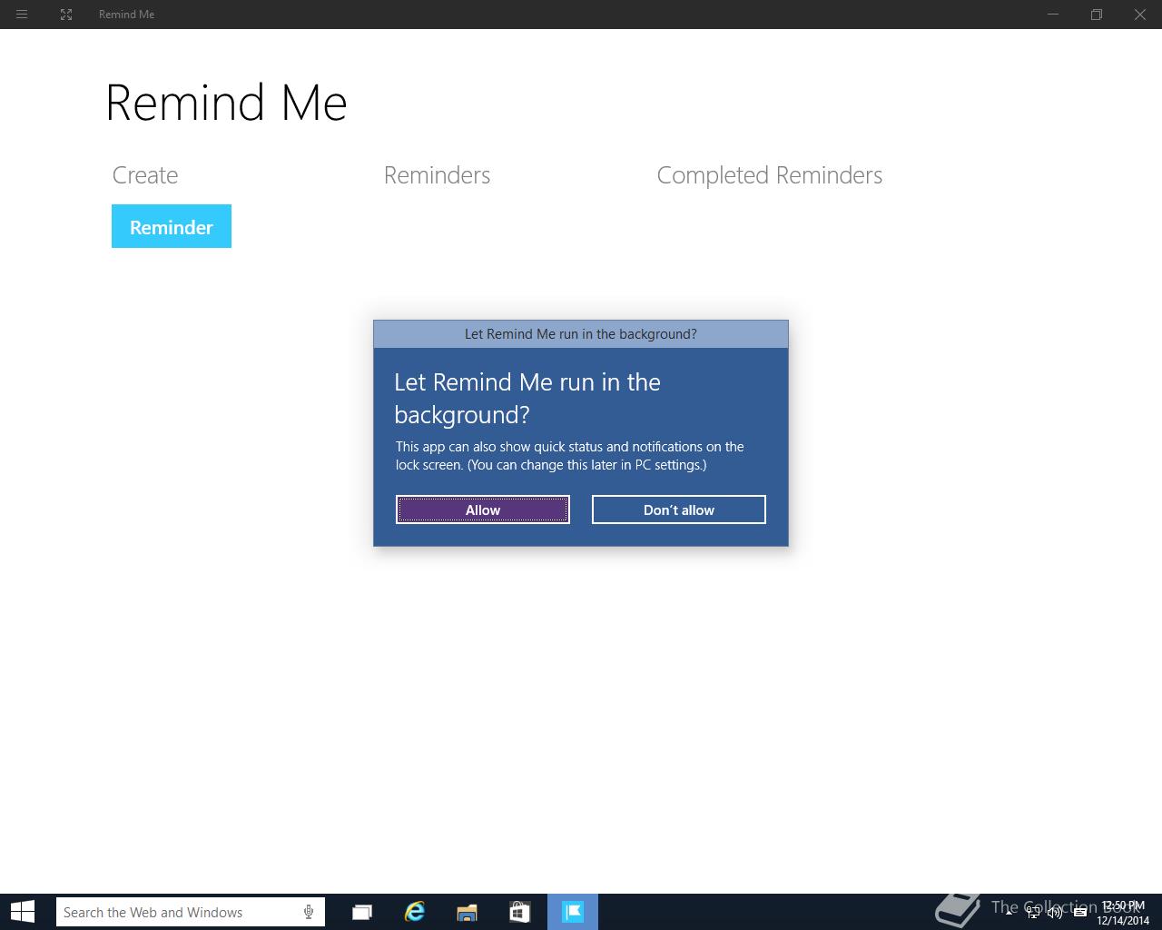Create a new Reminder

[x=172, y=226]
